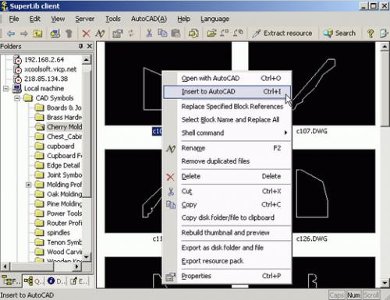Open the Edit menu
Viewport: 390px width, 300px height.
pos(35,19)
